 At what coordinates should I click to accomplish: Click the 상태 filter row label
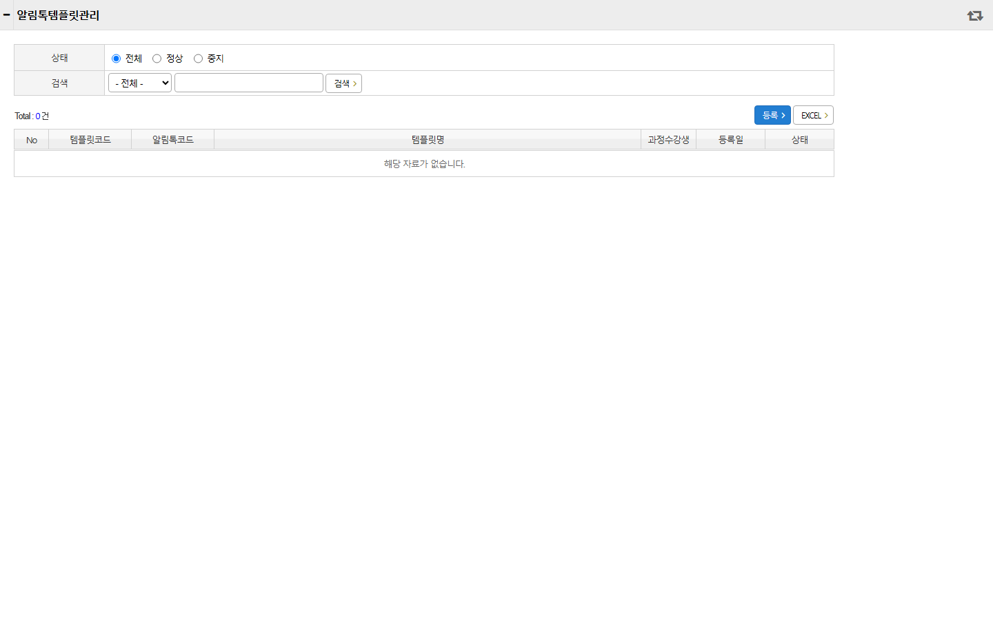(x=59, y=58)
